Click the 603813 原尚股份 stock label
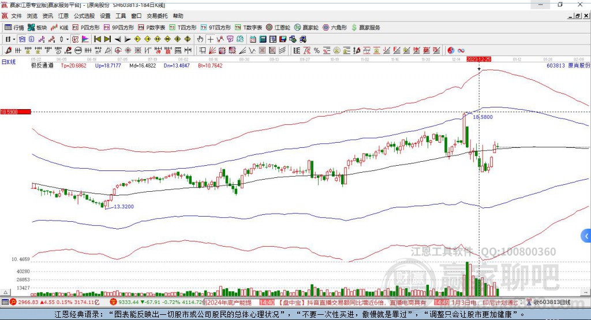This screenshot has height=320, width=591. click(568, 66)
